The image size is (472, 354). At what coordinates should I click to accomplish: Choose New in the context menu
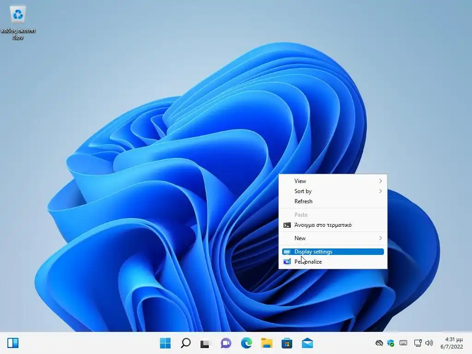pyautogui.click(x=333, y=238)
